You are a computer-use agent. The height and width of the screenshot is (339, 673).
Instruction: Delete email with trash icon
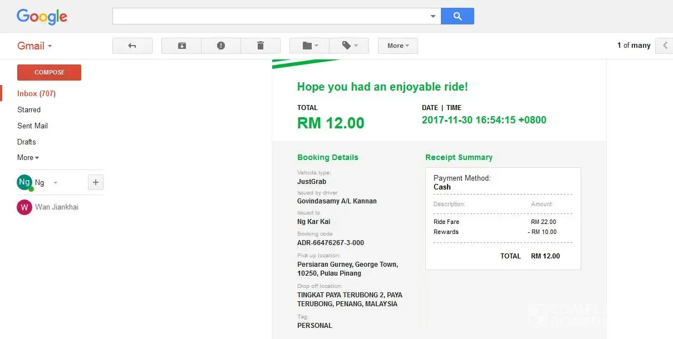coord(260,46)
